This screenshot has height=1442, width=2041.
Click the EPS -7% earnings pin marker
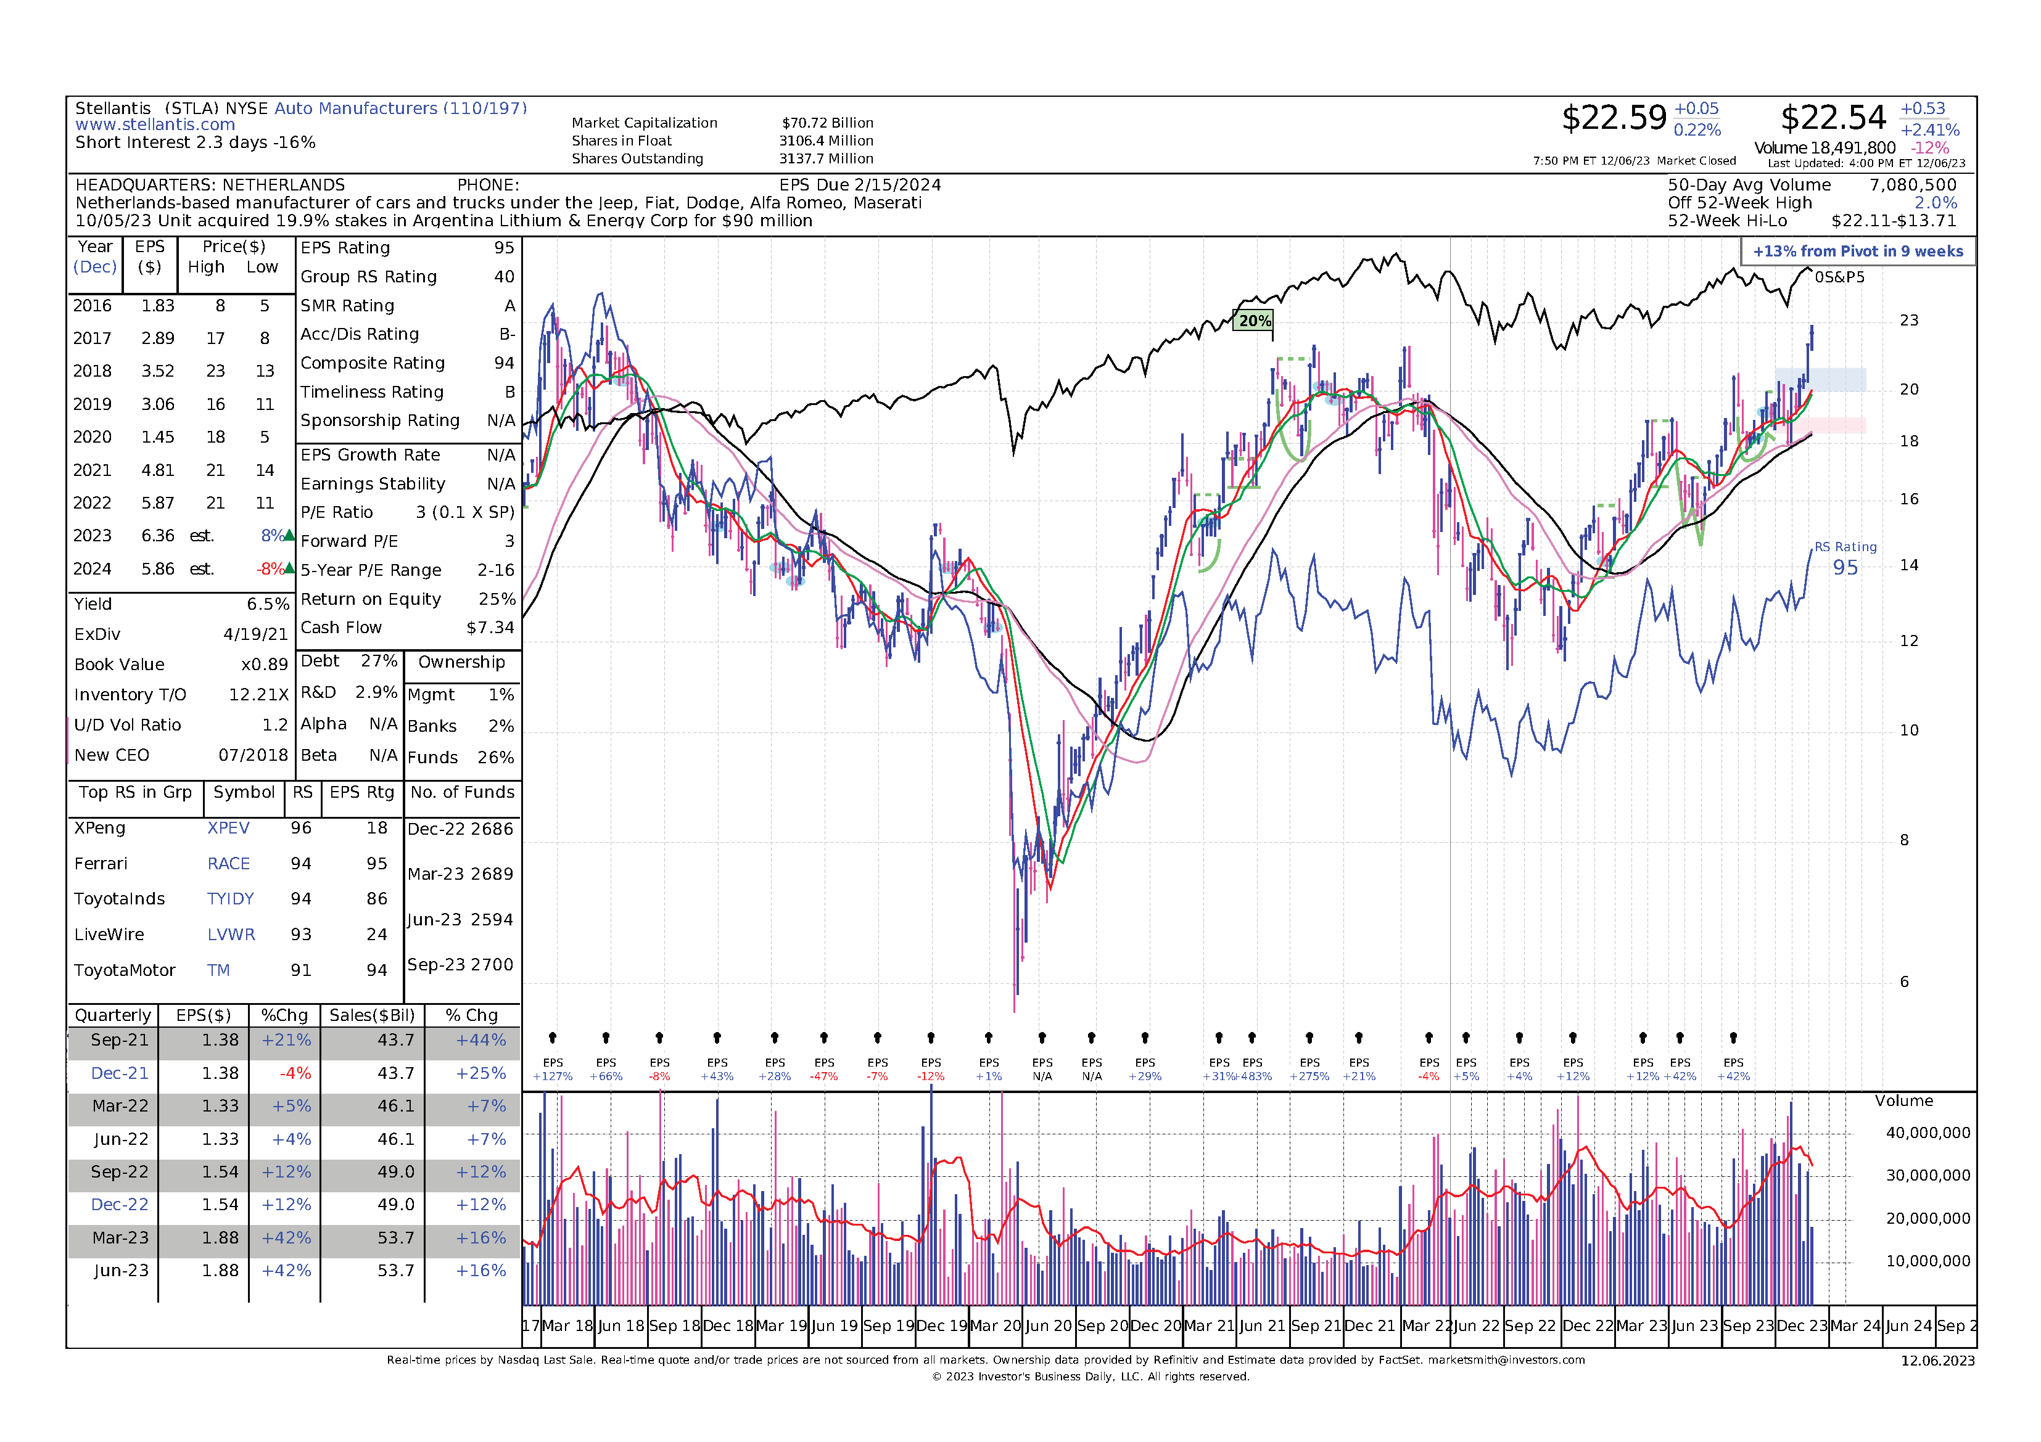click(877, 1038)
